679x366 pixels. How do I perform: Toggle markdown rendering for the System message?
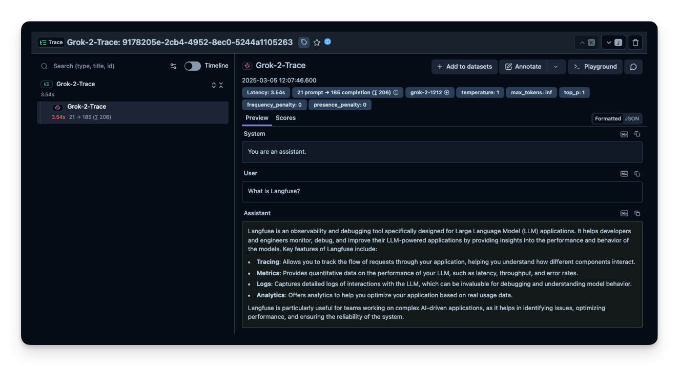[x=624, y=134]
